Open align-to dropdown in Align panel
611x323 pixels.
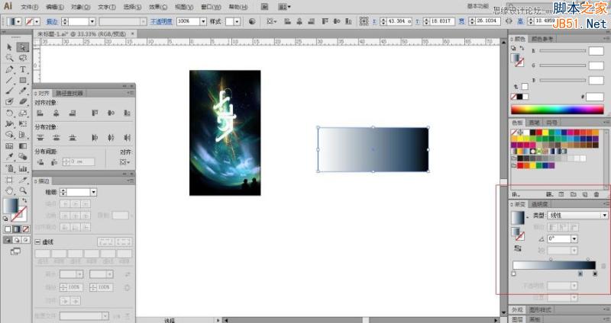(x=125, y=162)
